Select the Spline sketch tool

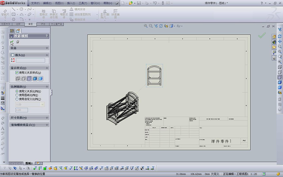coord(29,9)
